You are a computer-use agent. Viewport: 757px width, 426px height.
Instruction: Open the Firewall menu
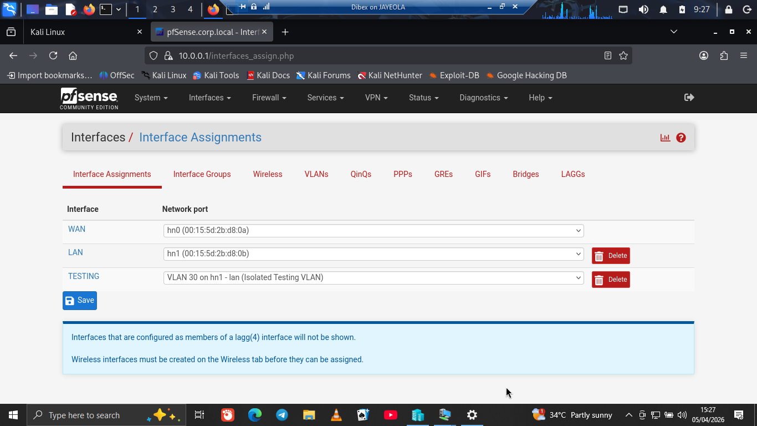click(x=268, y=98)
